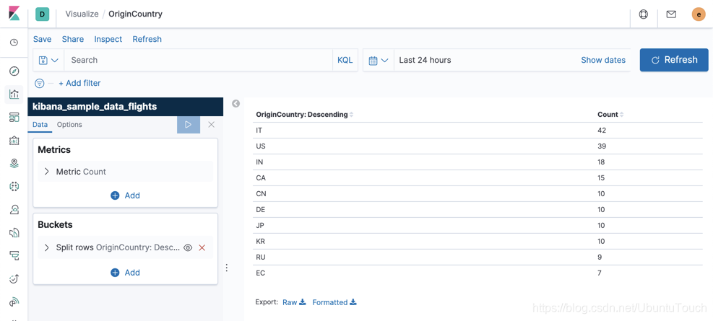This screenshot has width=713, height=321.
Task: Click count value 39
Action: (602, 146)
